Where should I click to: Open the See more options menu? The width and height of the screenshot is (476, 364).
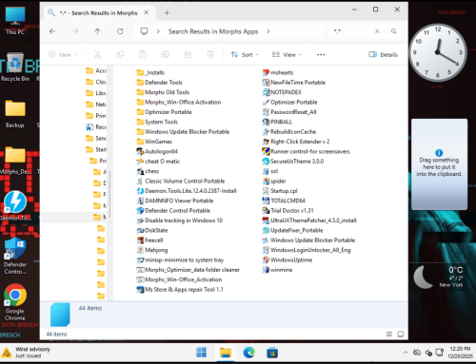(321, 54)
